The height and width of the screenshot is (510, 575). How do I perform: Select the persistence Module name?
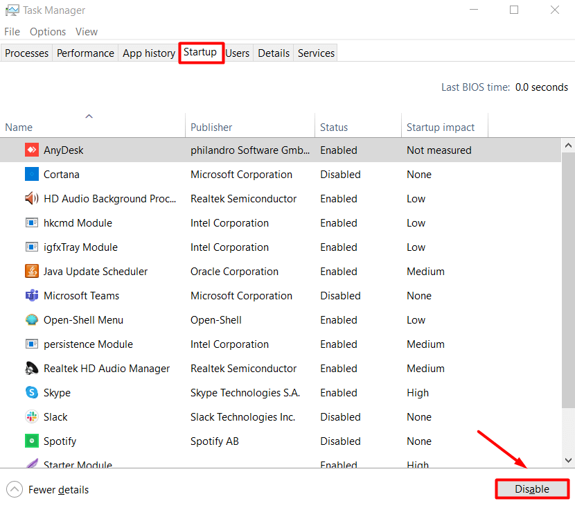pyautogui.click(x=88, y=344)
